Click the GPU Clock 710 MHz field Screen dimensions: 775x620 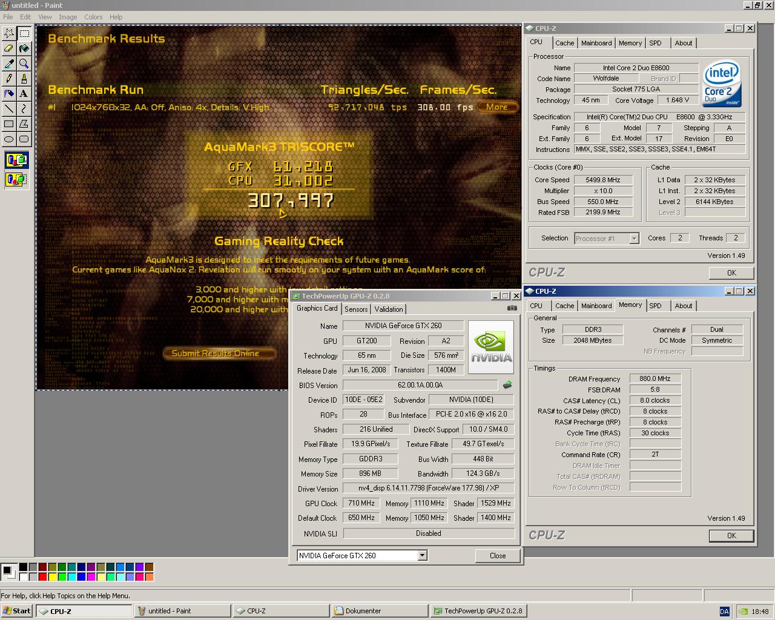(361, 503)
